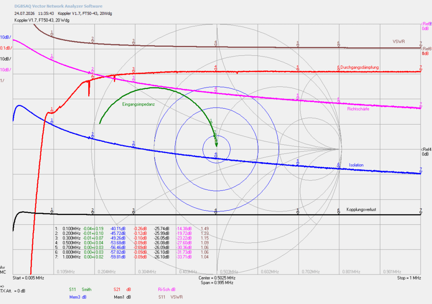
Task: Select the Mem1 dB legend entry
Action: point(122,297)
